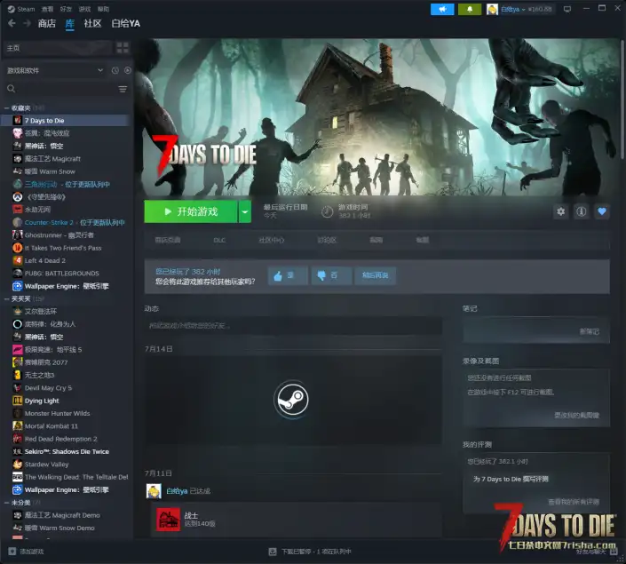Viewport: 626px width, 564px height.
Task: Switch to the 商店 (Store) tab
Action: [47, 24]
